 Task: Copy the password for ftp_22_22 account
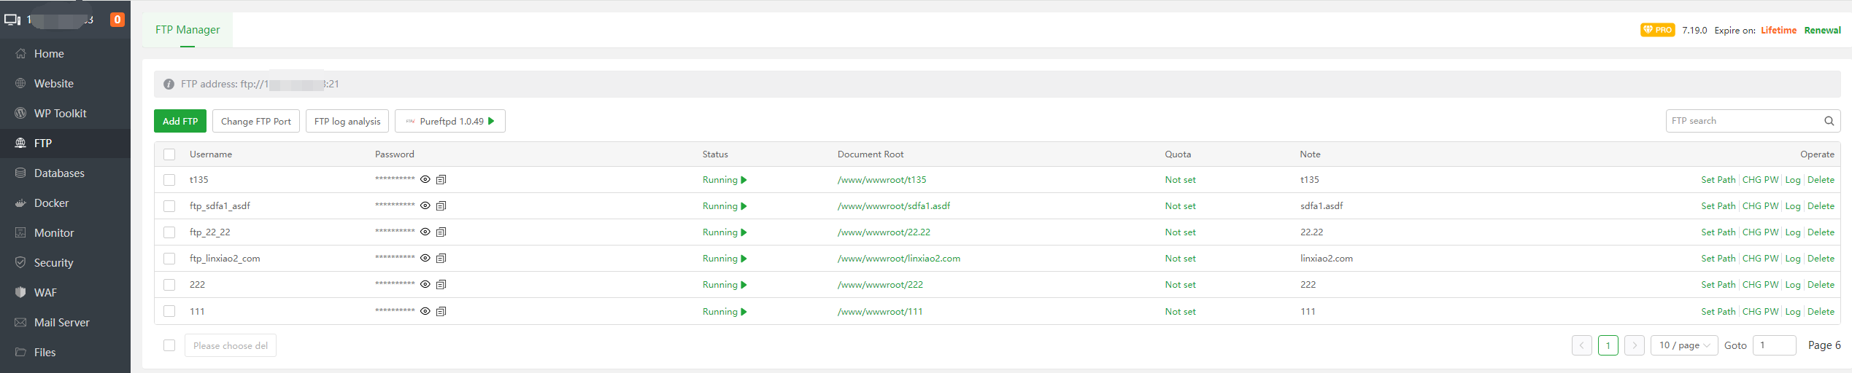tap(441, 232)
